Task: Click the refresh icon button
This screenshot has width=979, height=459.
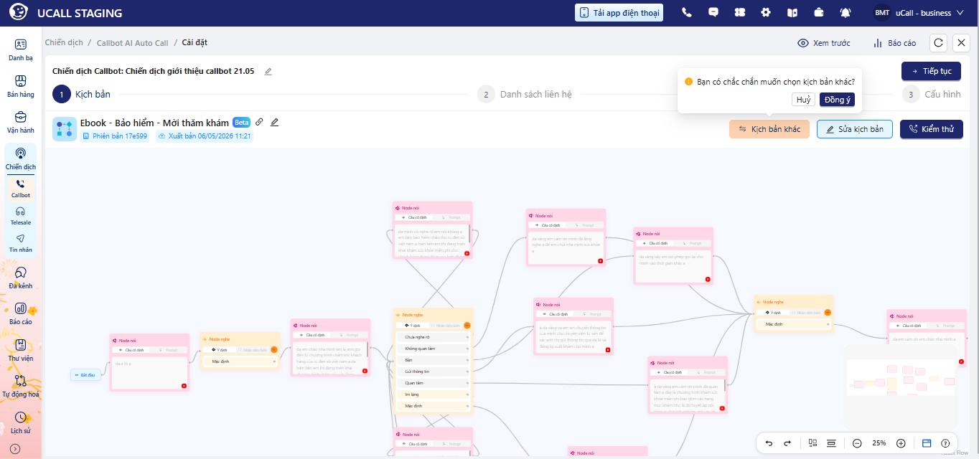Action: pyautogui.click(x=938, y=43)
